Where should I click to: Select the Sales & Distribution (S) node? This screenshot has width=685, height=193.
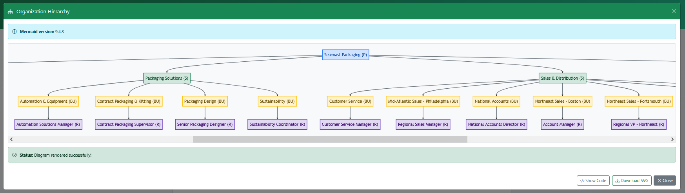point(562,78)
